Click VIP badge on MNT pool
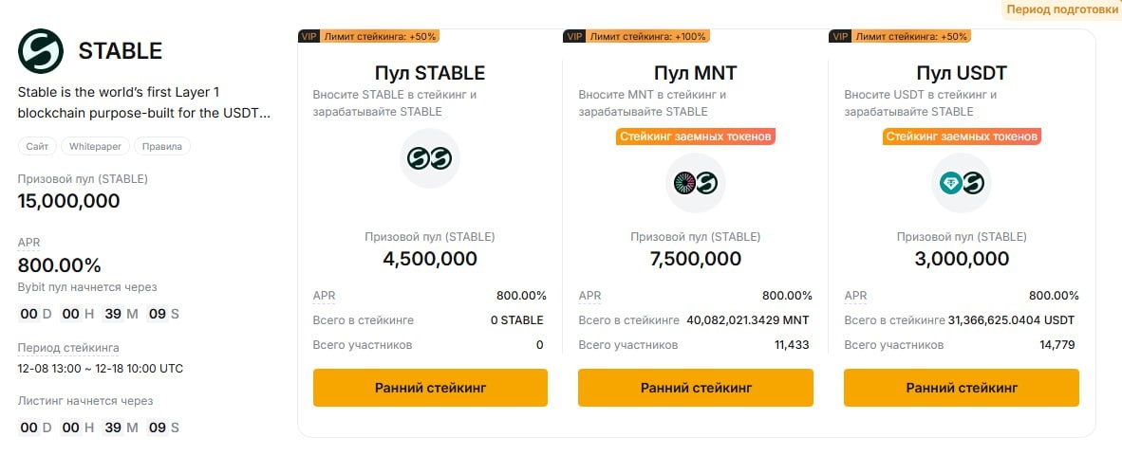Viewport: 1122px width, 455px height. 574,36
